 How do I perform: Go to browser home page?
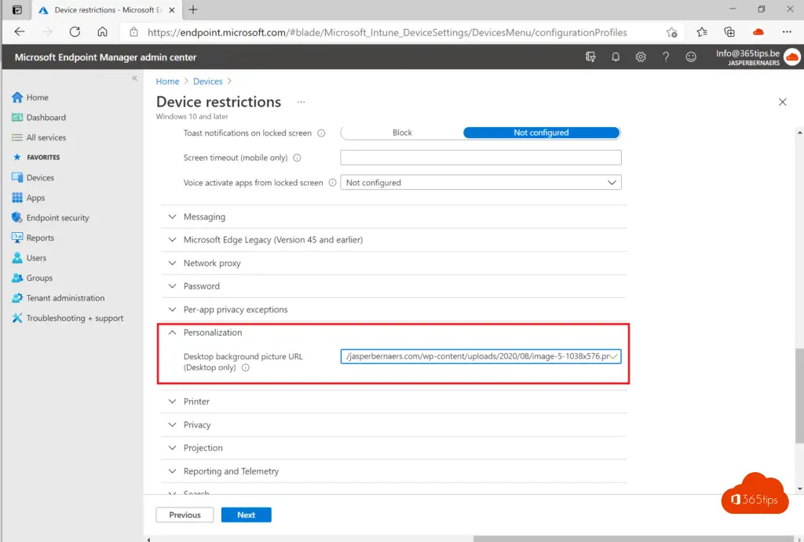pyautogui.click(x=103, y=31)
